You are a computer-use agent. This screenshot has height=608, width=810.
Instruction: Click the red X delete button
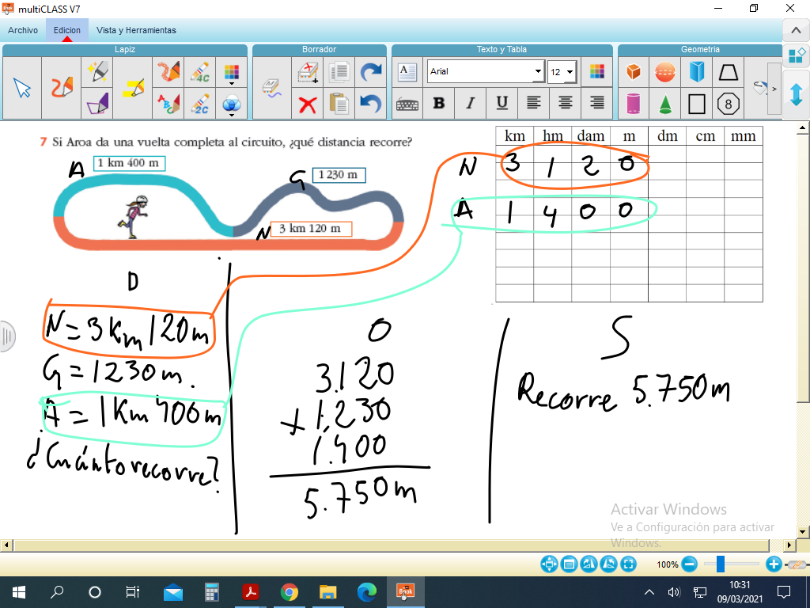[308, 105]
